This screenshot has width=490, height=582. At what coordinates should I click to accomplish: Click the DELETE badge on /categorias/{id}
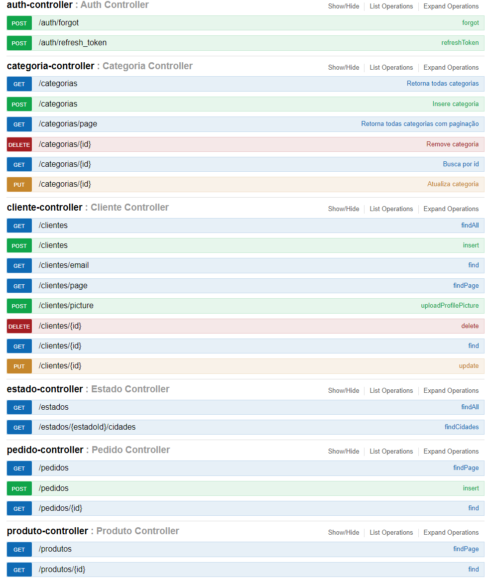[19, 144]
